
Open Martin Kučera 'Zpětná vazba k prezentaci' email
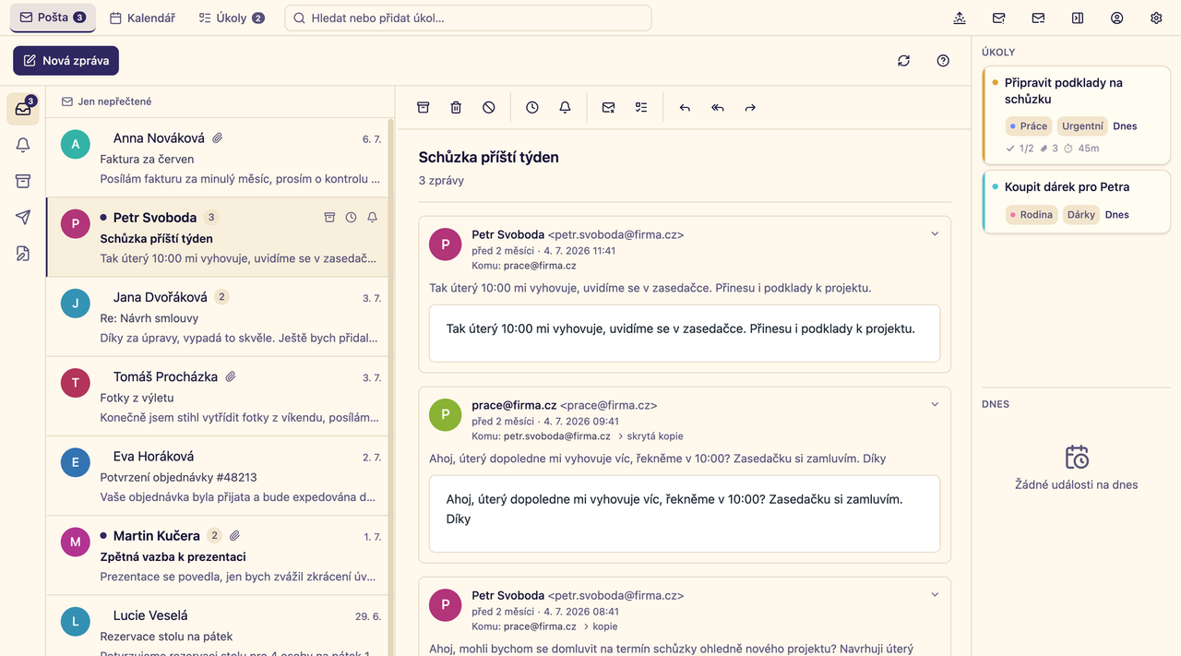[217, 555]
